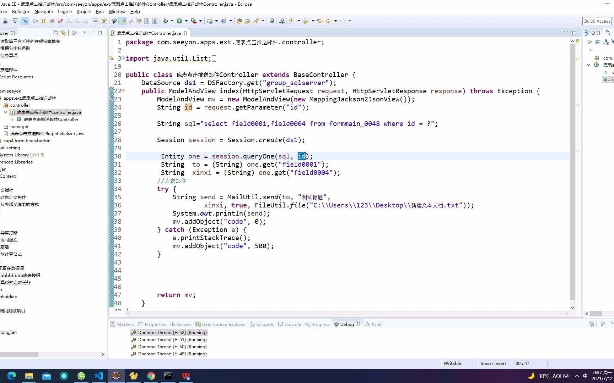Screen dimensions: 614x383
Task: Open the Run button dropdown arrow
Action: [186, 21]
